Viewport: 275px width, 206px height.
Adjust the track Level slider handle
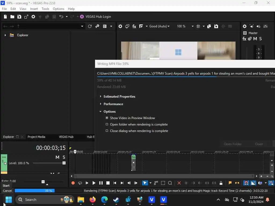64,163
